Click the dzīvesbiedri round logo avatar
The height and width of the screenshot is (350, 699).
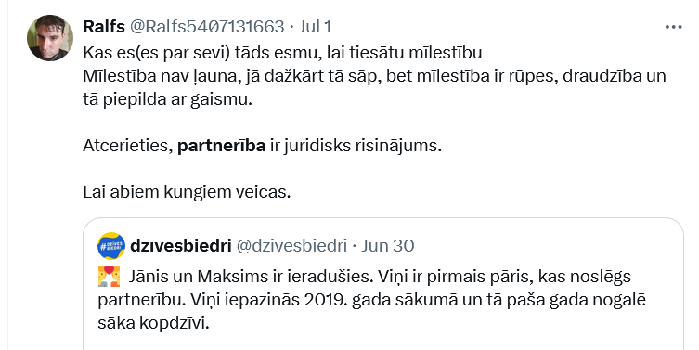(111, 246)
